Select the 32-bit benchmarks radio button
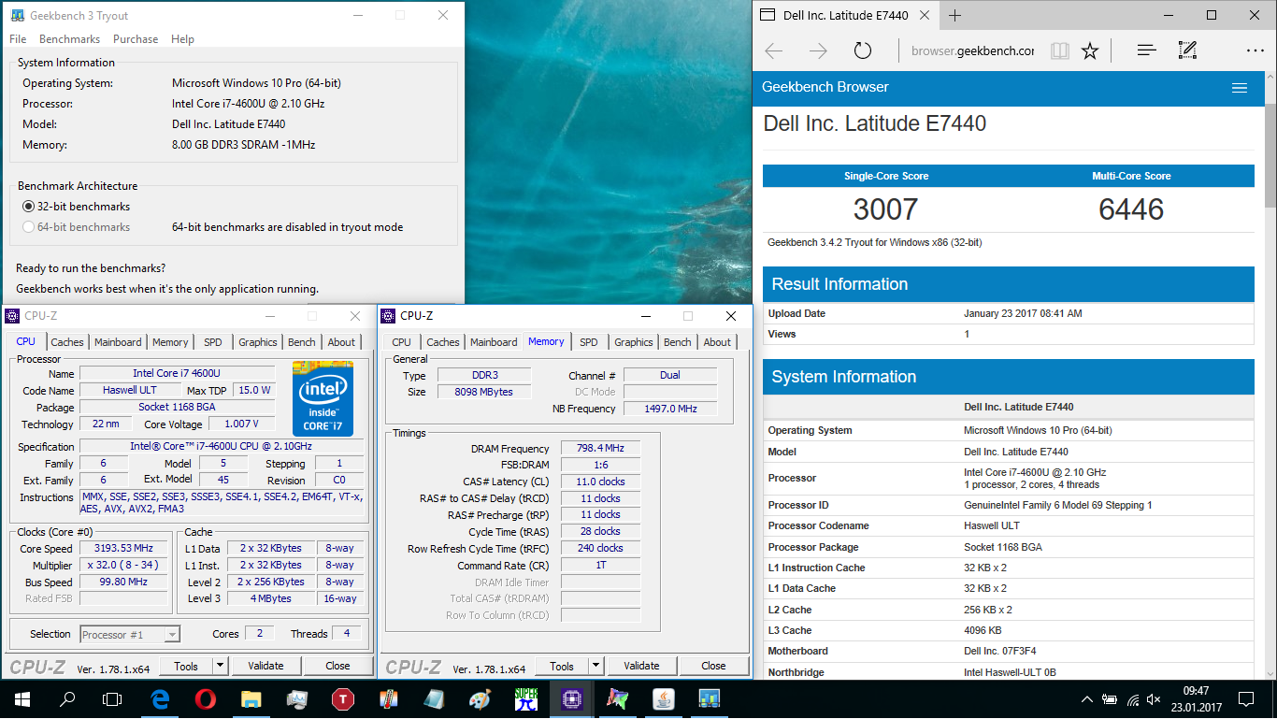This screenshot has width=1277, height=719. (28, 207)
